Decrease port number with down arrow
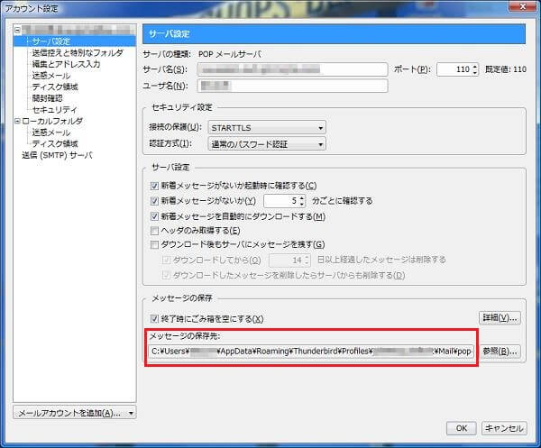Screen dimensions: 541x448 [x=475, y=72]
